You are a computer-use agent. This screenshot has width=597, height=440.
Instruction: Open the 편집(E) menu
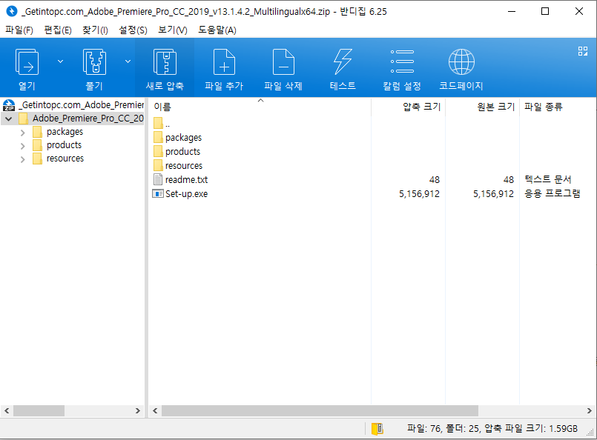pyautogui.click(x=58, y=30)
